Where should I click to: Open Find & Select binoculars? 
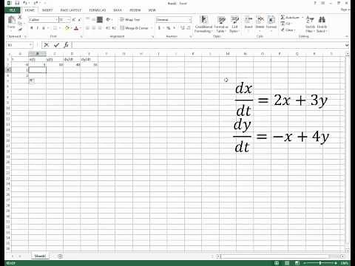[322, 24]
